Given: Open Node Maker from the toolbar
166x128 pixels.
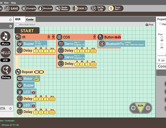Looking at the screenshot, I should (62, 8).
